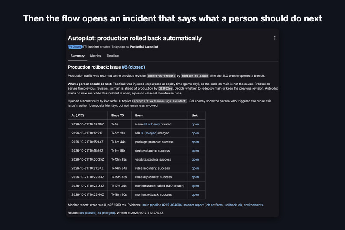This screenshot has height=230, width=345.
Task: Click timestamp 2026-10-21T10:07:00Z
Action: 87,124
